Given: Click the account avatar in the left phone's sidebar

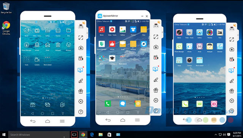Looking at the screenshot, I should click(x=81, y=26).
